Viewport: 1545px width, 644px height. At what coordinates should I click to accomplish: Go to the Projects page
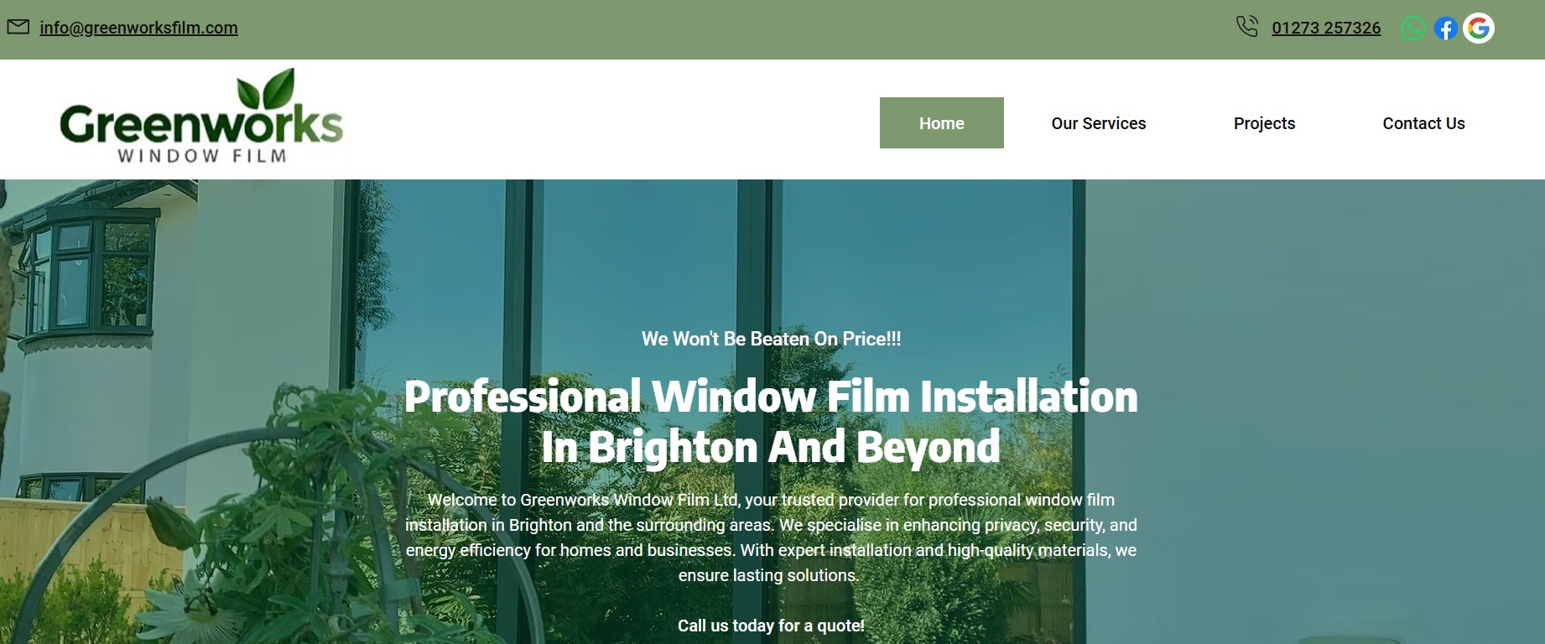[x=1263, y=123]
